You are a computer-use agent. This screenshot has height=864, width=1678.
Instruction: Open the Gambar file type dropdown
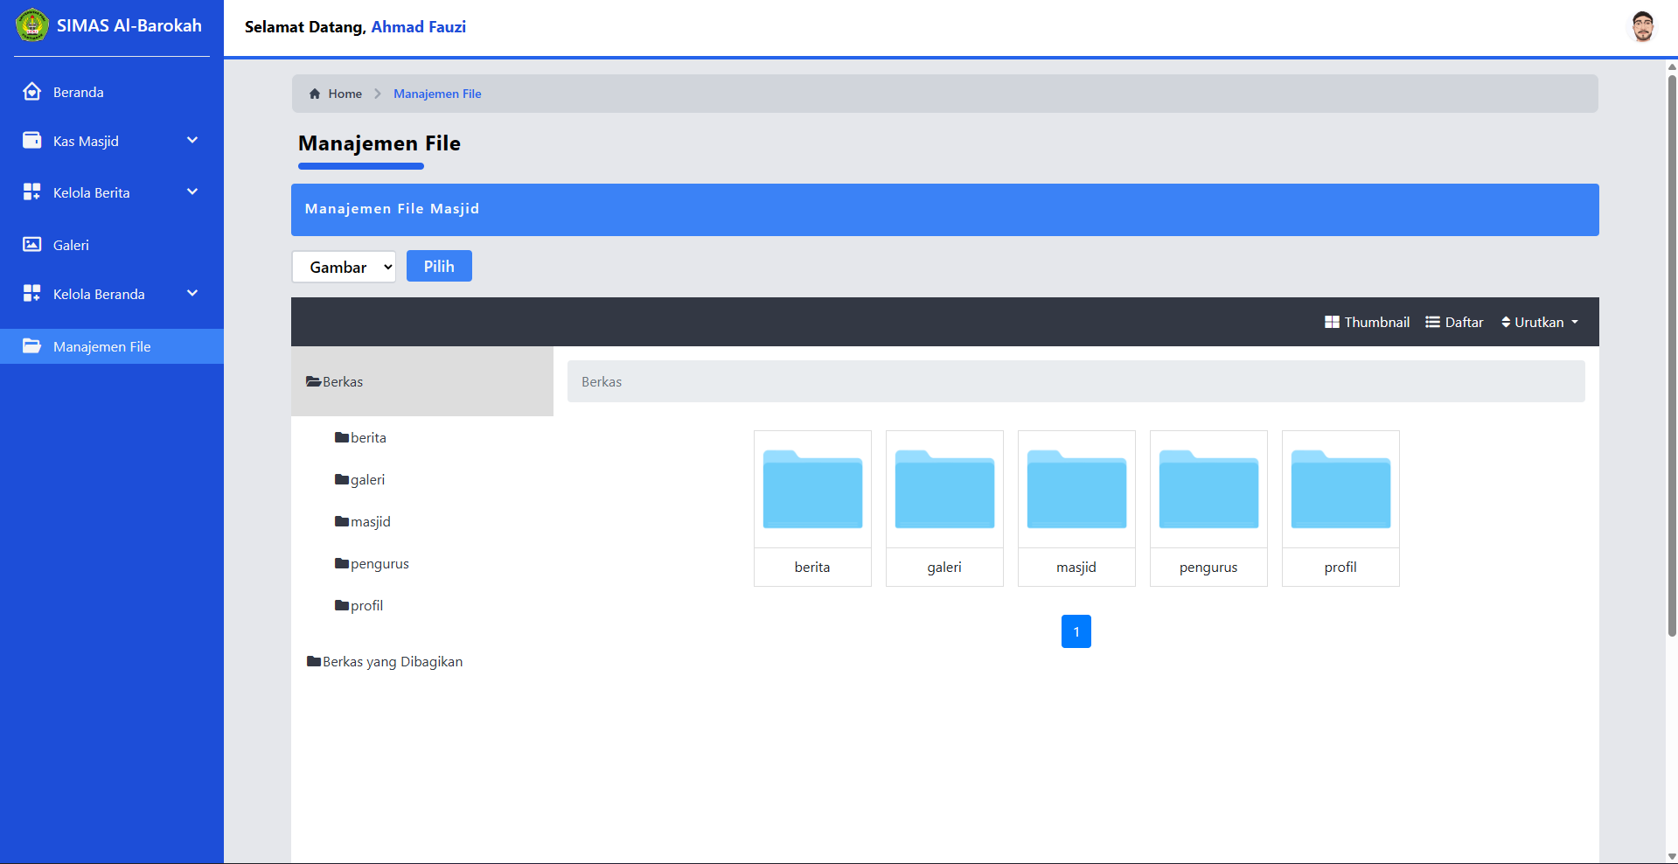click(344, 267)
